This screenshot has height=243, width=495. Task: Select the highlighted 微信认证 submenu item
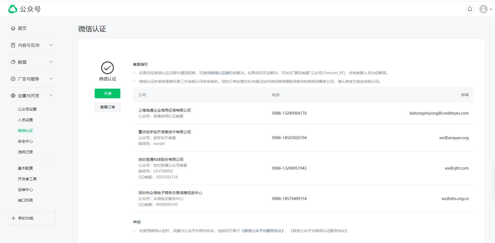click(x=25, y=131)
